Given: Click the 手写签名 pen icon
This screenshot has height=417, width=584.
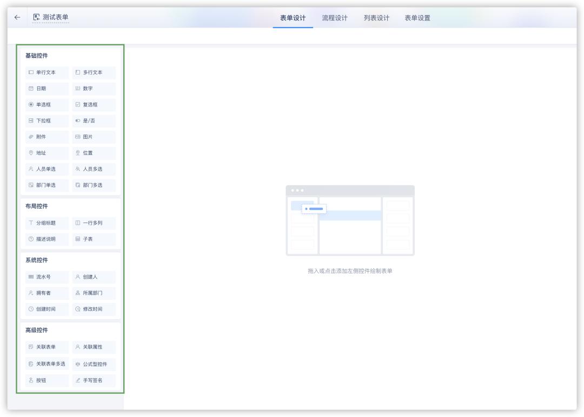Looking at the screenshot, I should [78, 380].
